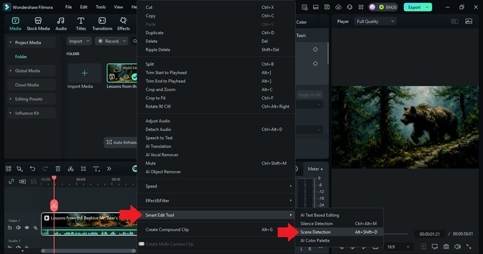
Task: Click the scissors Split icon in timeline toolbar
Action: (x=71, y=169)
